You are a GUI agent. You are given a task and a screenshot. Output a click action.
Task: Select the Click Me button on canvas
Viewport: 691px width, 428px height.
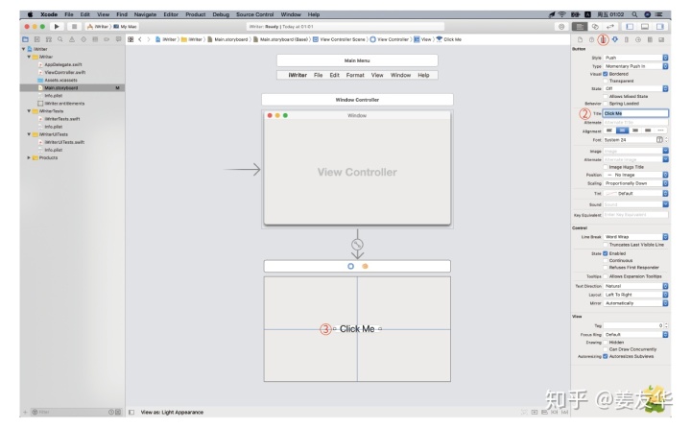pos(357,329)
